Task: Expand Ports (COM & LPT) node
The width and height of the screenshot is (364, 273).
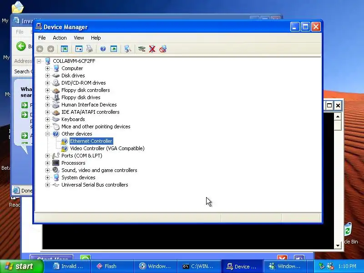Action: (x=48, y=156)
